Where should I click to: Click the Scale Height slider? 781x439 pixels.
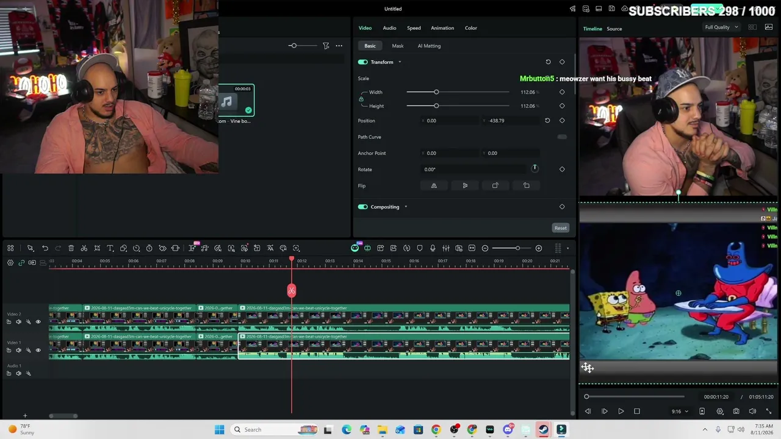(458, 106)
